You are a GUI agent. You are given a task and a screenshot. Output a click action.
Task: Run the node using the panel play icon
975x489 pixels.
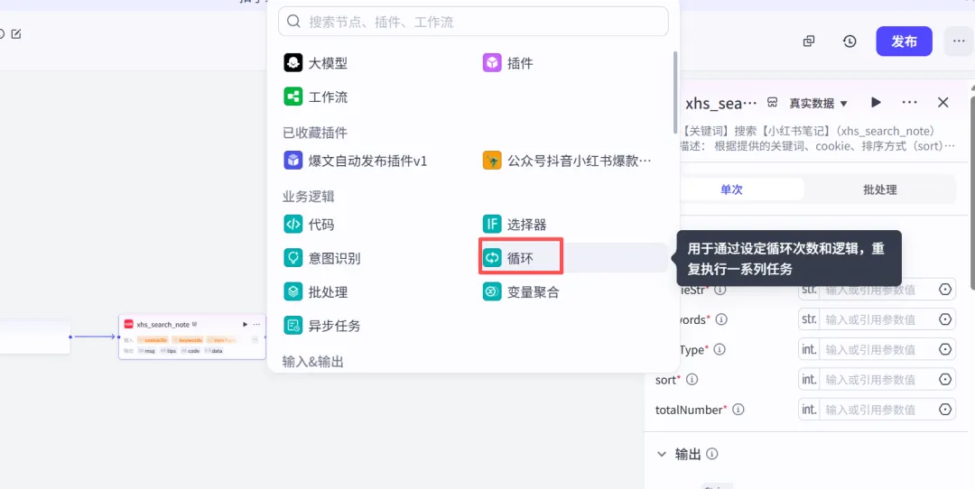[876, 103]
